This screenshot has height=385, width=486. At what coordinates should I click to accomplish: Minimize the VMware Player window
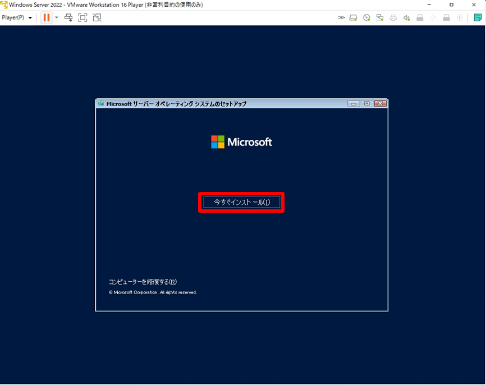(x=429, y=4)
